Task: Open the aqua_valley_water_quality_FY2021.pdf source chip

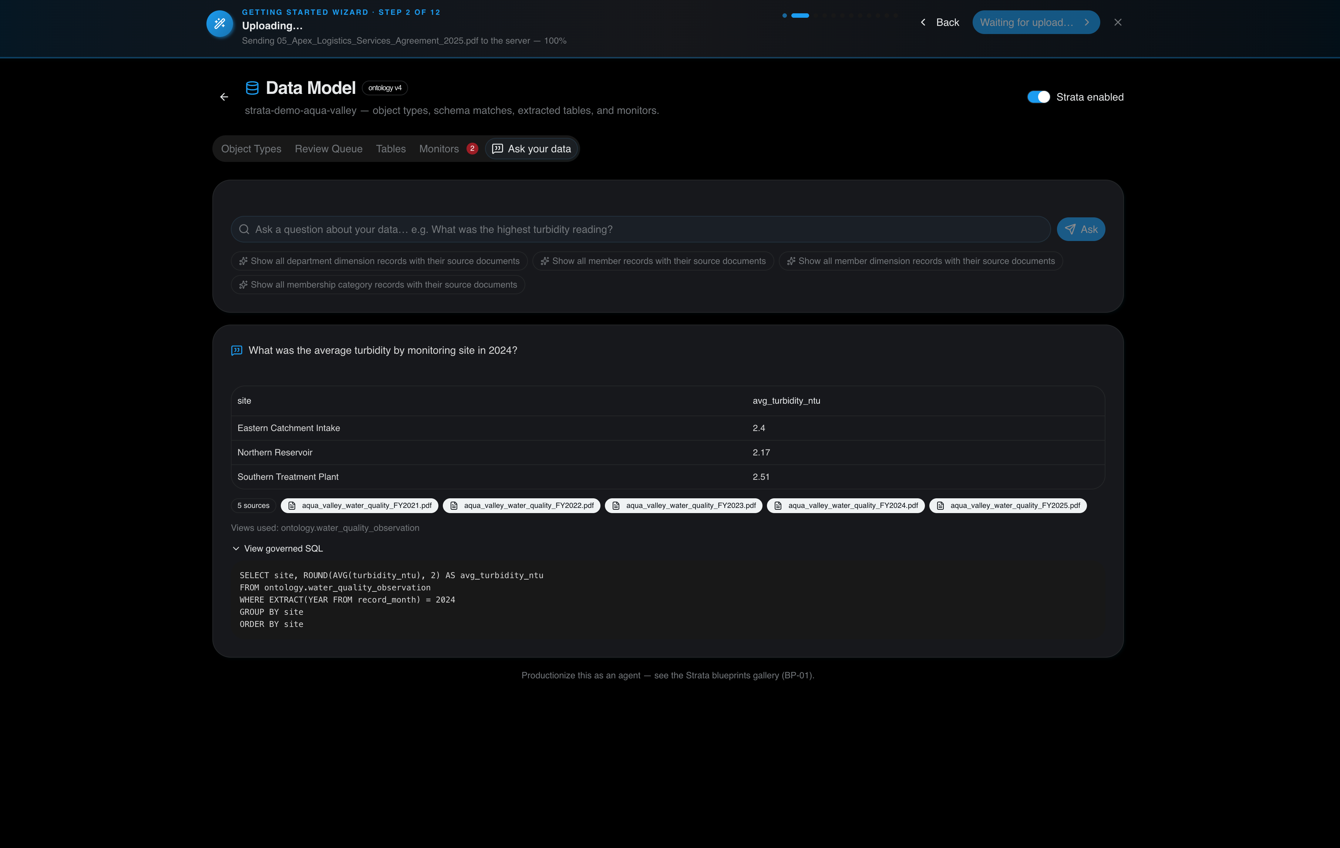Action: click(x=360, y=505)
